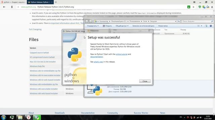The height and width of the screenshot is (120, 215).
Task: Download Gzipped source tarball
Action: point(39,53)
